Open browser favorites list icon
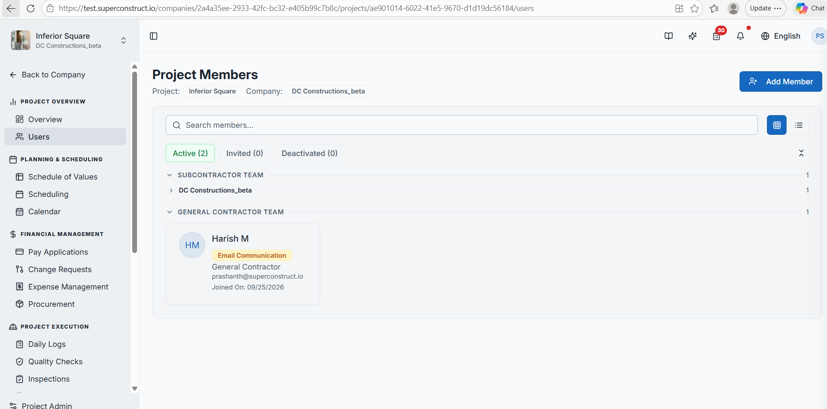Screen dimensions: 827x409 (x=714, y=8)
